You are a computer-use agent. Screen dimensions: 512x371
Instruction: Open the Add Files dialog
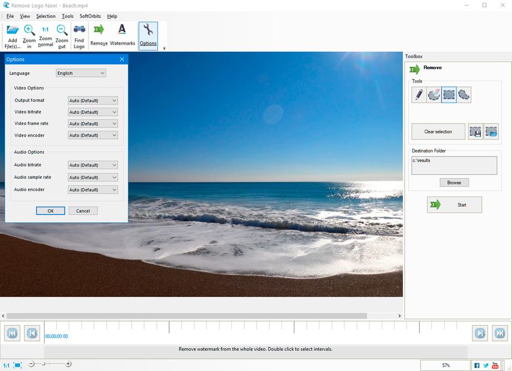[12, 35]
